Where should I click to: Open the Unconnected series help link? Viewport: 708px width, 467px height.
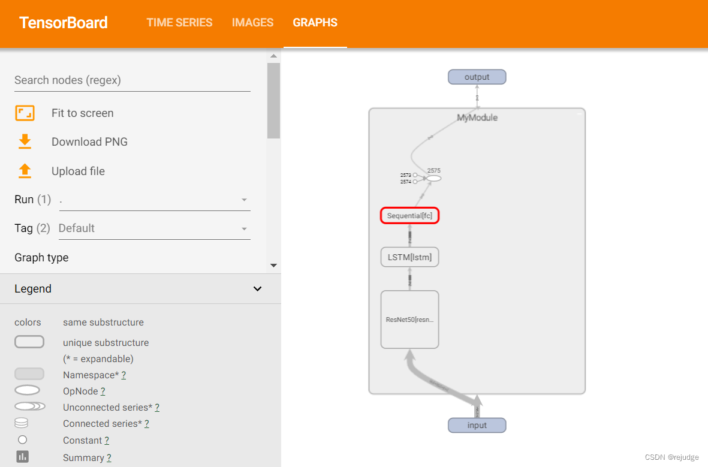157,408
